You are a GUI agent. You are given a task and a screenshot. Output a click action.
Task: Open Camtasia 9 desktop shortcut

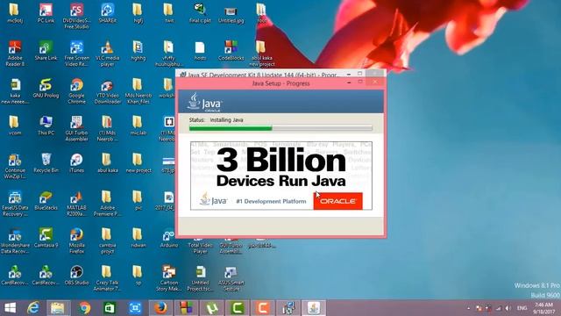46,238
